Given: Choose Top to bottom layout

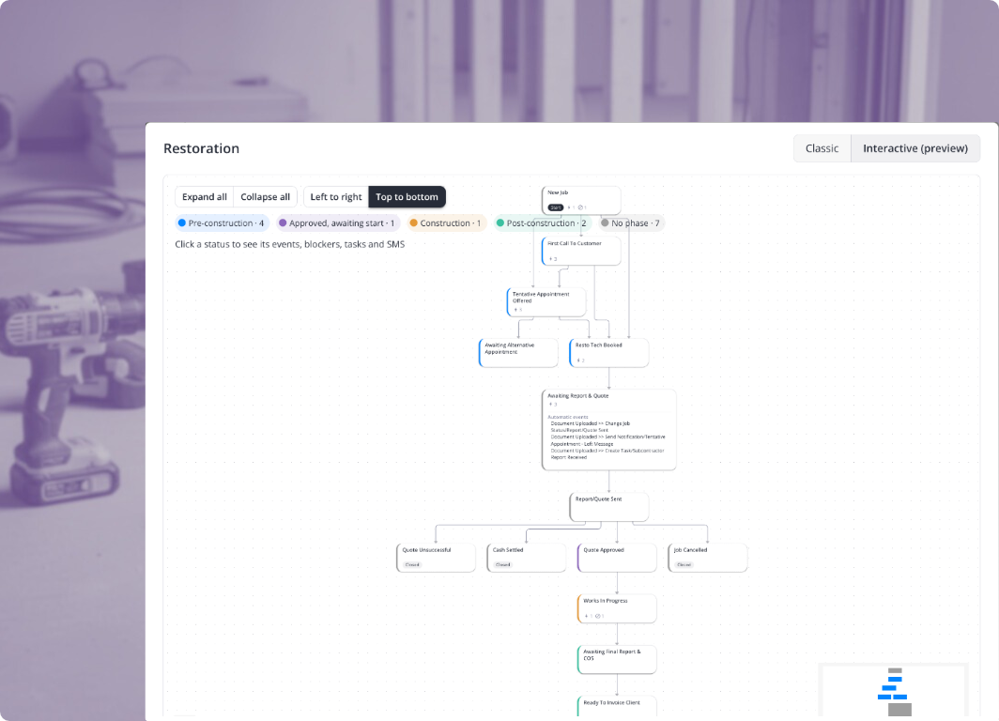Looking at the screenshot, I should click(407, 197).
